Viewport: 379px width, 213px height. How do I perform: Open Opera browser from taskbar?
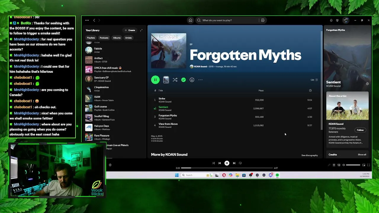click(x=224, y=175)
